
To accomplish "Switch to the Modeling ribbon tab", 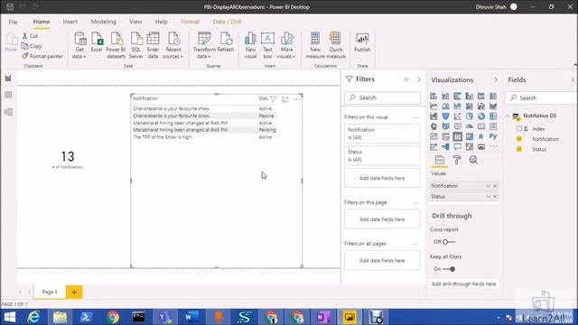I will pos(104,22).
